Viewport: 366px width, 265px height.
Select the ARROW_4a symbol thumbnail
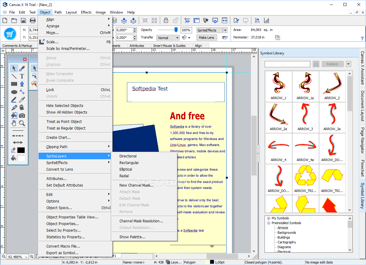pyautogui.click(x=305, y=148)
